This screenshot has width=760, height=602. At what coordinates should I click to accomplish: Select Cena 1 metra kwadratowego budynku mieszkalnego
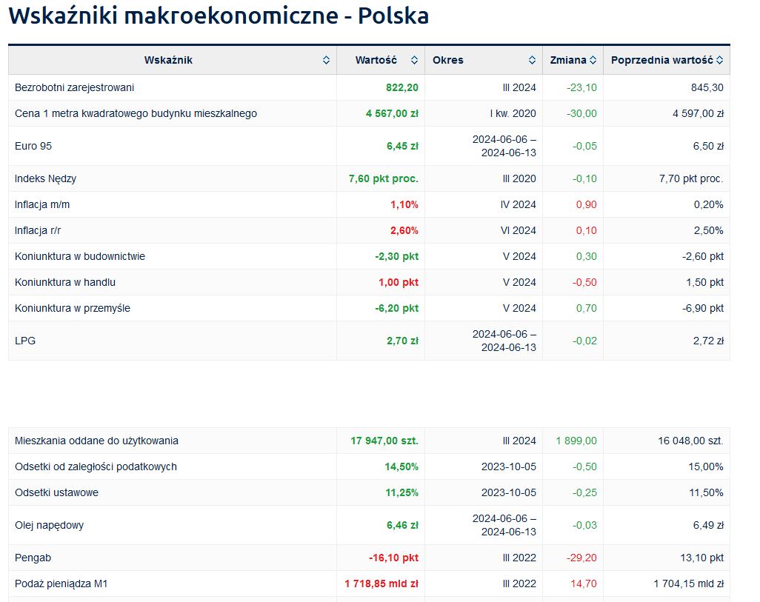tap(136, 113)
